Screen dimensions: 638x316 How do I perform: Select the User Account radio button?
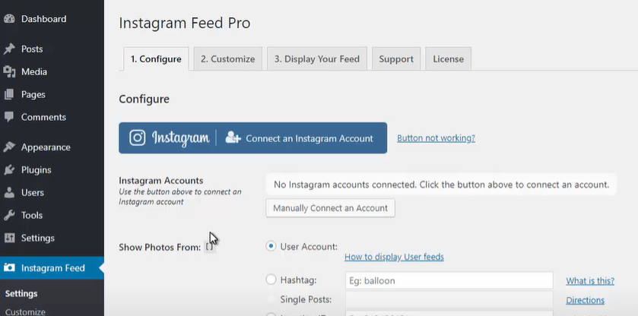click(271, 246)
